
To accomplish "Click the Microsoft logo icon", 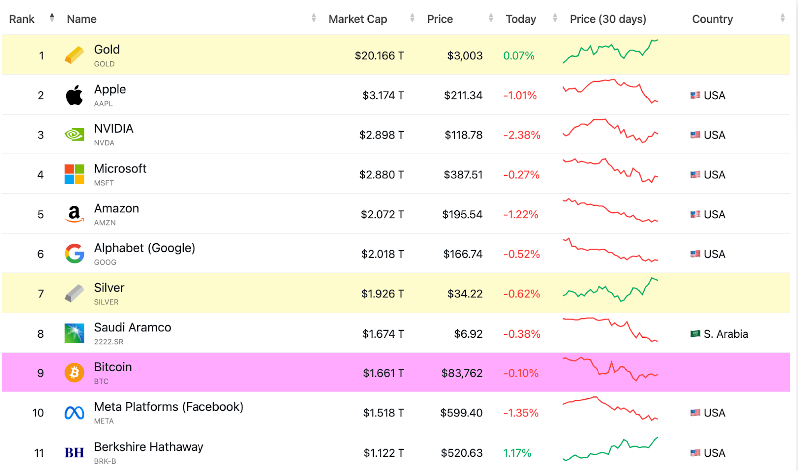I will coord(74,174).
